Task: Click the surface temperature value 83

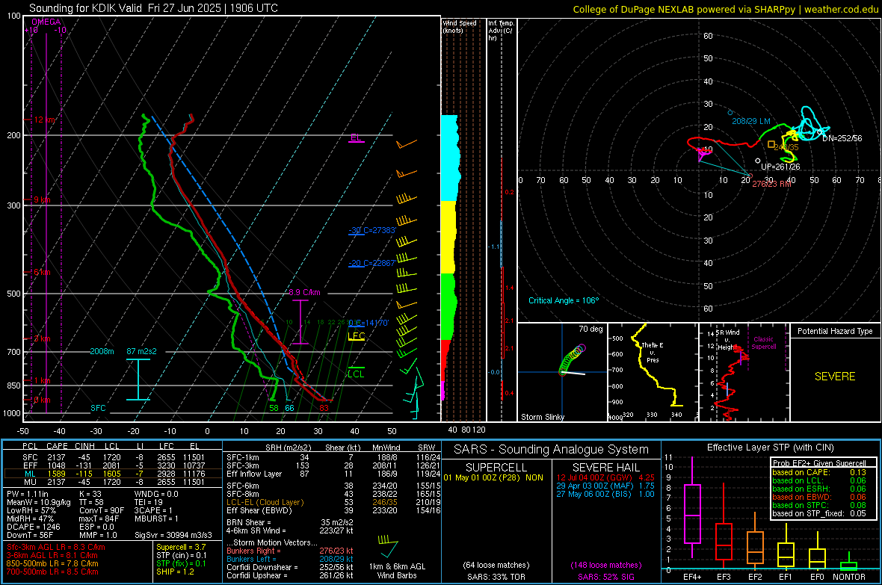Action: [324, 408]
